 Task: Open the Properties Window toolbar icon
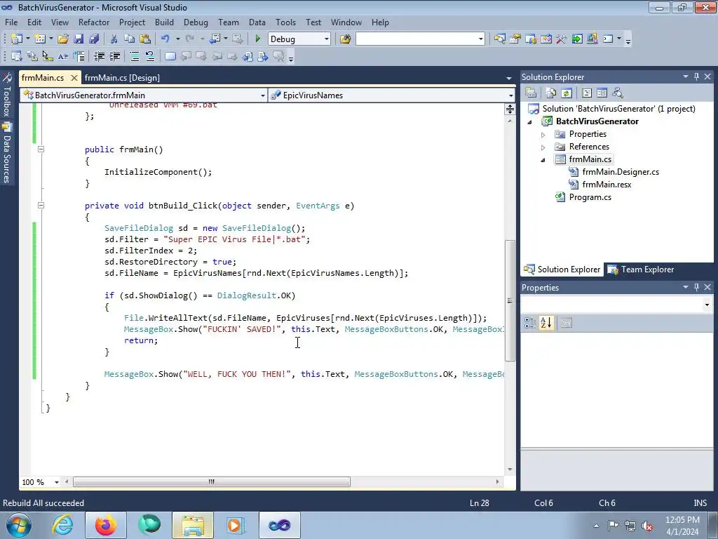coord(515,39)
